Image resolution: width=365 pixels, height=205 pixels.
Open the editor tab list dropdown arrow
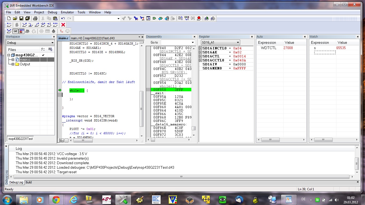[139, 37]
